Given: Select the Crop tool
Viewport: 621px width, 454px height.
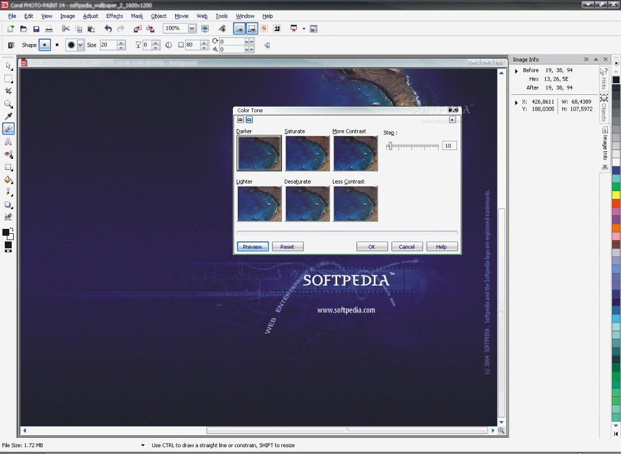Looking at the screenshot, I should [8, 91].
